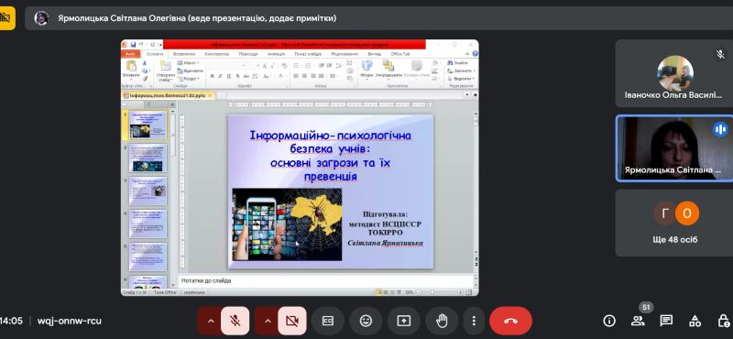Send an emoji reaction
733x339 pixels.
pyautogui.click(x=366, y=321)
